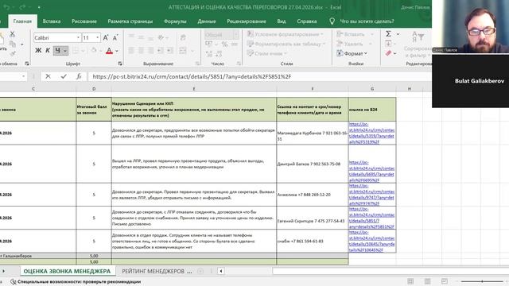Viewport: 509px width, 286px height.
Task: Open the Разметка страницы ribbon tab
Action: pos(130,21)
